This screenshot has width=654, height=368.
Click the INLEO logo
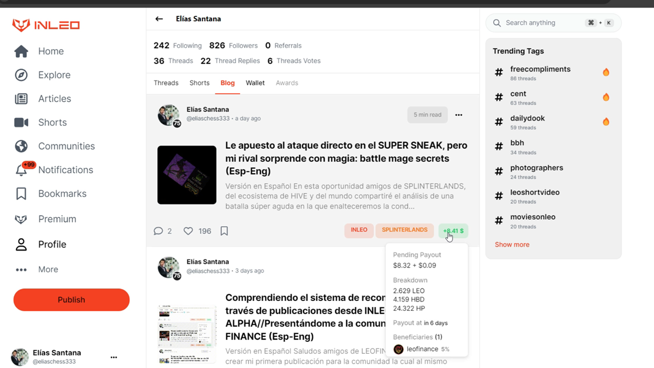(x=46, y=25)
